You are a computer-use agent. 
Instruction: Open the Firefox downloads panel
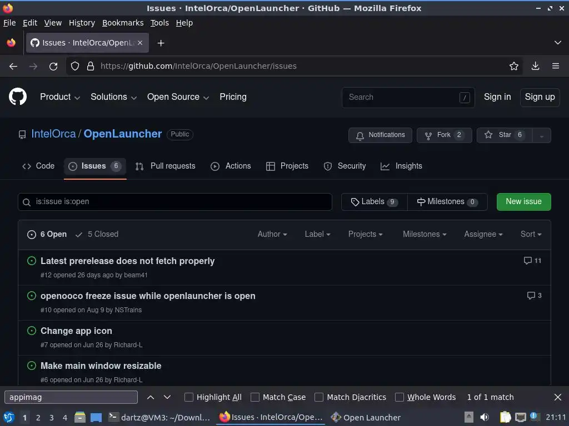pos(535,66)
